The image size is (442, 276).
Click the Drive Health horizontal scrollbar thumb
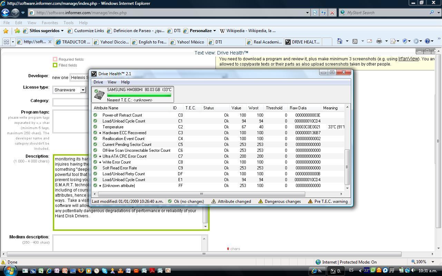point(202,194)
